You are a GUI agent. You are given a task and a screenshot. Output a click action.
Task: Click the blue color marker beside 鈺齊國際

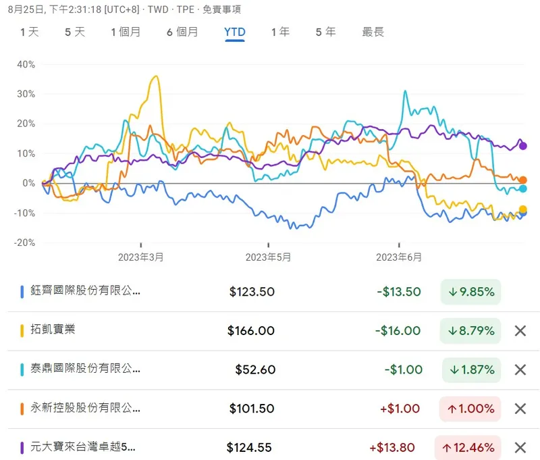click(23, 292)
